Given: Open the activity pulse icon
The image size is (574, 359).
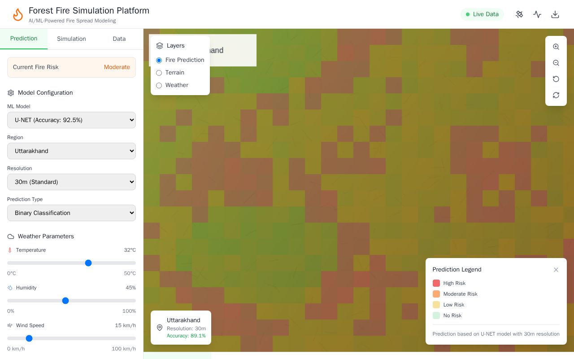Looking at the screenshot, I should coord(537,14).
